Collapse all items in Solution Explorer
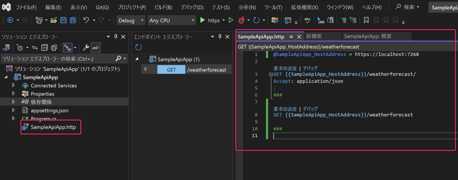 pyautogui.click(x=44, y=48)
